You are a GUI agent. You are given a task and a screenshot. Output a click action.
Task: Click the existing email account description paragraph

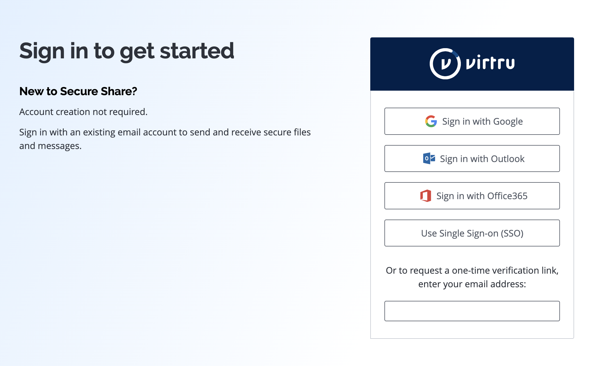(165, 139)
